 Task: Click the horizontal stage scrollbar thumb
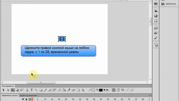pyautogui.click(x=41, y=82)
